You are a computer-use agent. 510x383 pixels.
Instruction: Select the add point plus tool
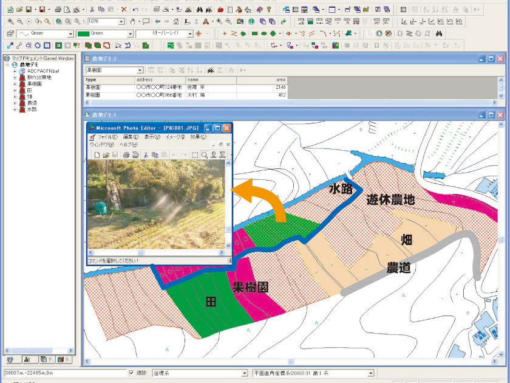coord(225,33)
